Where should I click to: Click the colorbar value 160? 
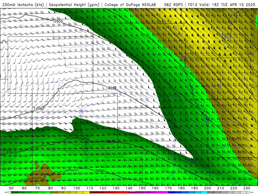point(155,188)
